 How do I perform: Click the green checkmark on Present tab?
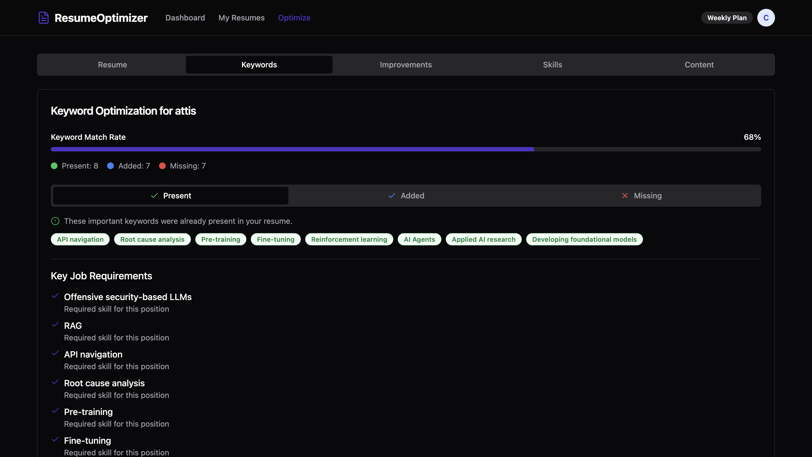(x=154, y=196)
